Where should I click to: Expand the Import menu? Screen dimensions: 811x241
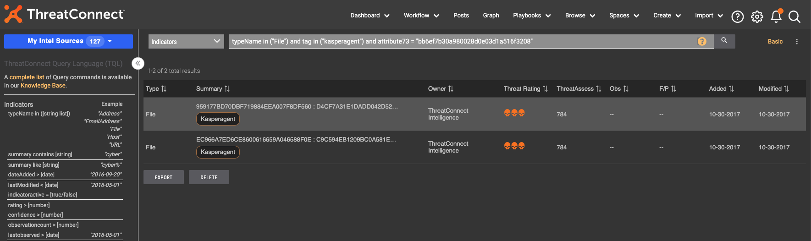tap(709, 16)
